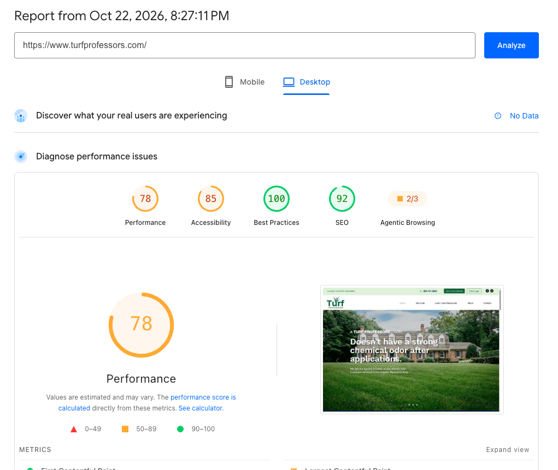This screenshot has height=470, width=558.
Task: Click the Best Practices category label
Action: pyautogui.click(x=277, y=223)
